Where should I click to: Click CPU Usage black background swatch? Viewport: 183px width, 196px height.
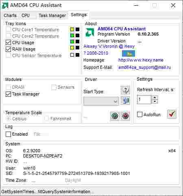(x=77, y=41)
